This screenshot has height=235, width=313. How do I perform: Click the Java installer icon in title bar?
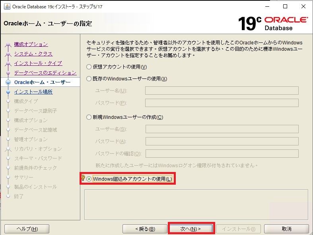tap(7, 6)
